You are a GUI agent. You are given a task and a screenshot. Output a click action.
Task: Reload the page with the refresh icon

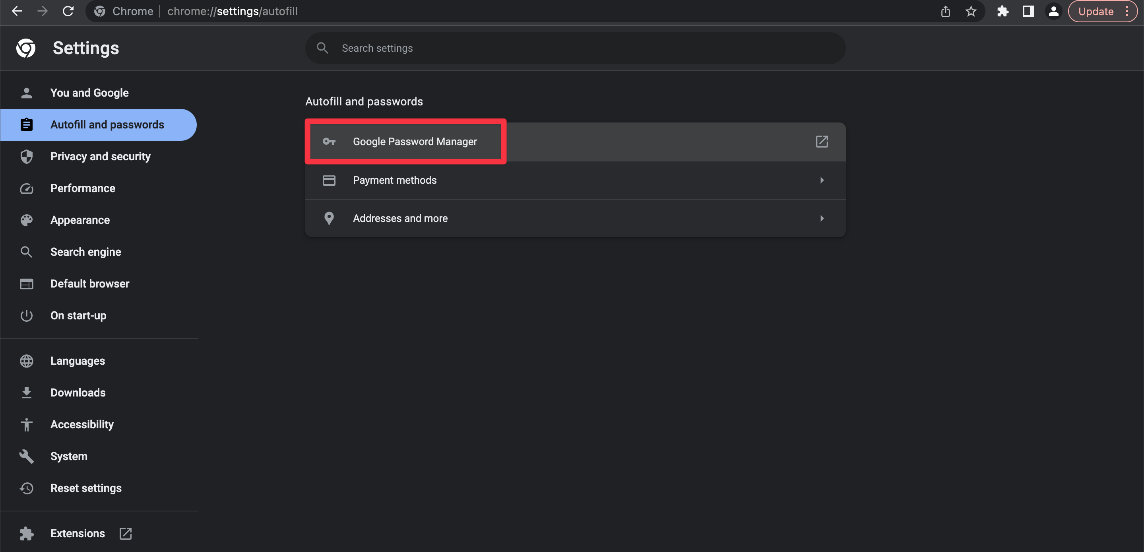68,11
